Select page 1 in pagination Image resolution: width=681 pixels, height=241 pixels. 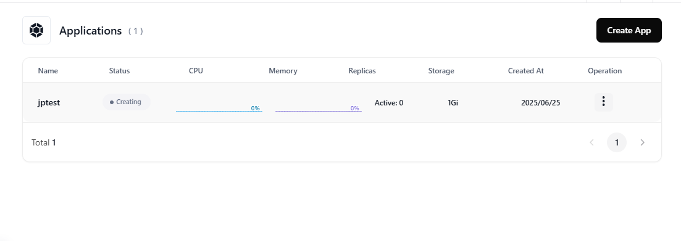617,142
